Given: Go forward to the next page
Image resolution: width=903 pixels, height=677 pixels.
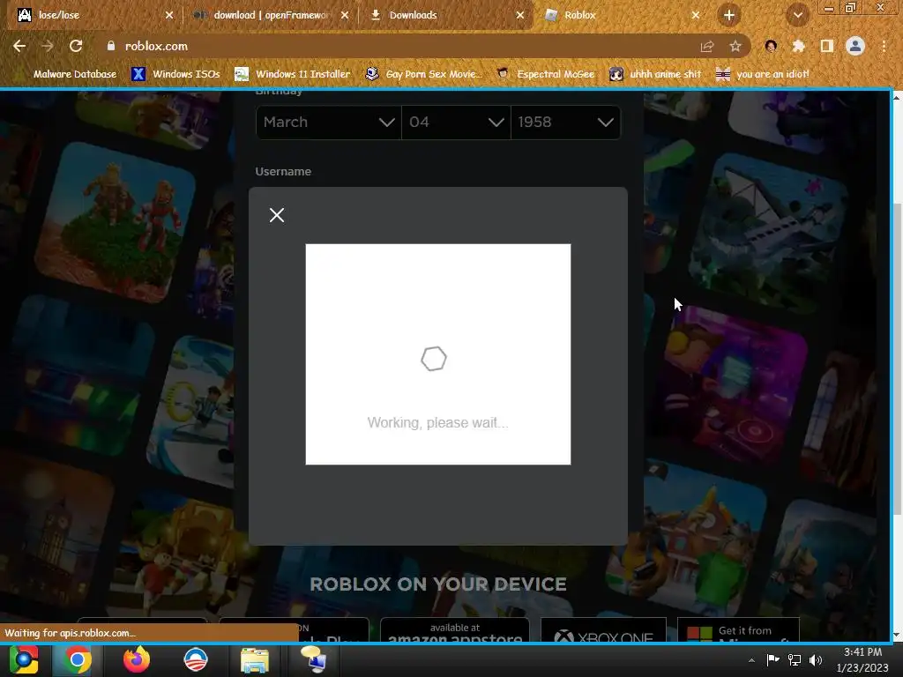Looking at the screenshot, I should pos(48,46).
